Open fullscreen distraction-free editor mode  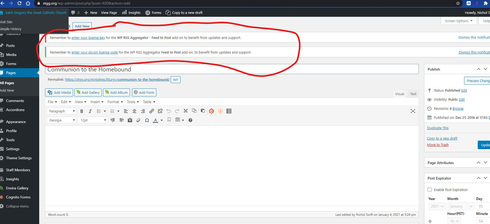pyautogui.click(x=413, y=111)
